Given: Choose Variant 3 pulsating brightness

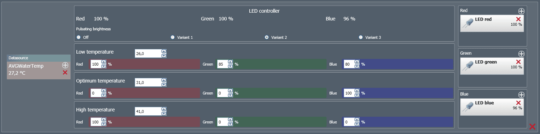Looking at the screenshot, I should click(x=361, y=37).
